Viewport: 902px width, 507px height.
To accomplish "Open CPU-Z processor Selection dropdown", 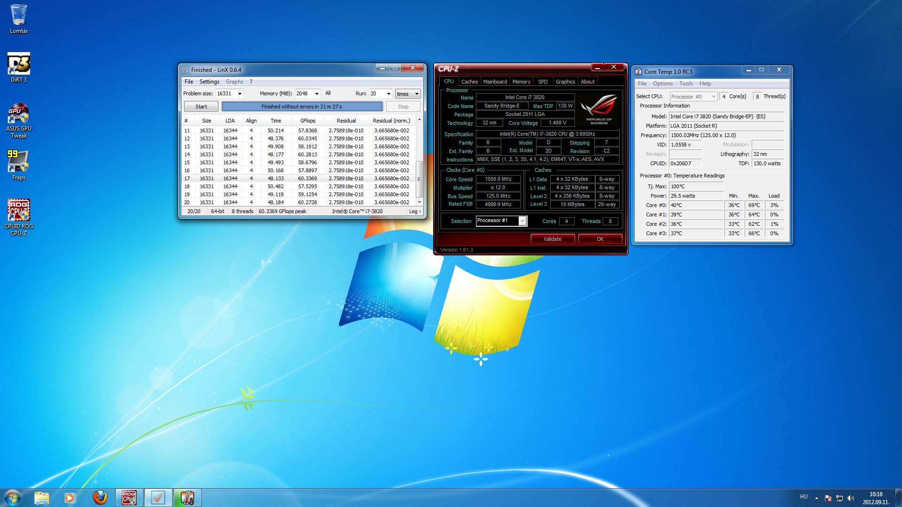I will tap(522, 221).
